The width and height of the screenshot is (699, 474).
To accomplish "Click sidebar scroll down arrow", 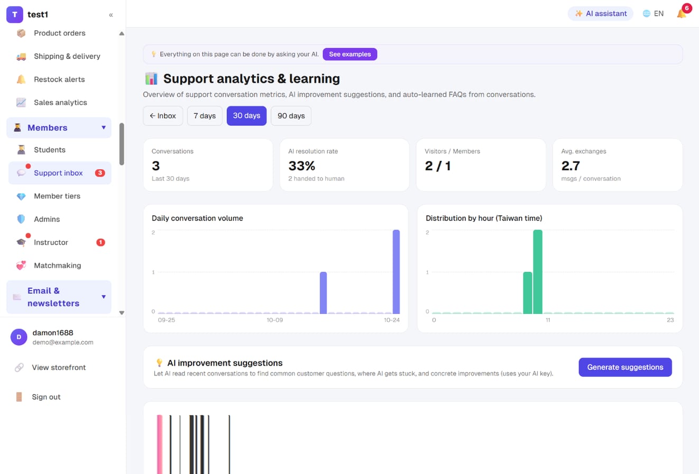I will click(x=122, y=313).
